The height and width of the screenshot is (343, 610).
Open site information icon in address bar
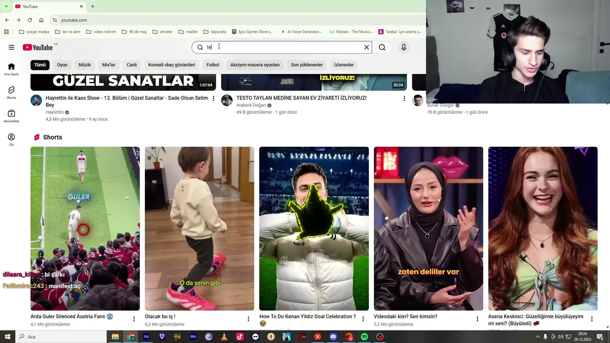click(55, 20)
